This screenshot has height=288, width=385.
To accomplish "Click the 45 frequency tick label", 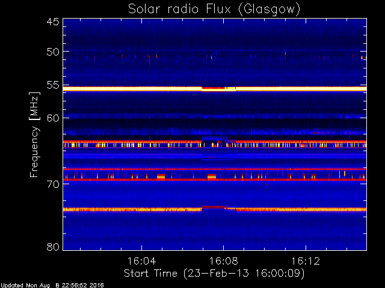I will pyautogui.click(x=53, y=22).
